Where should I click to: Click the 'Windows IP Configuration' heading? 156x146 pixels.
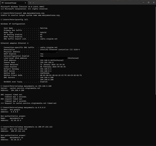pos(13,24)
